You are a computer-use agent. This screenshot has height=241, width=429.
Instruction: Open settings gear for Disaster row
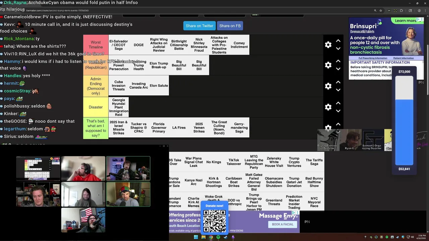[328, 107]
